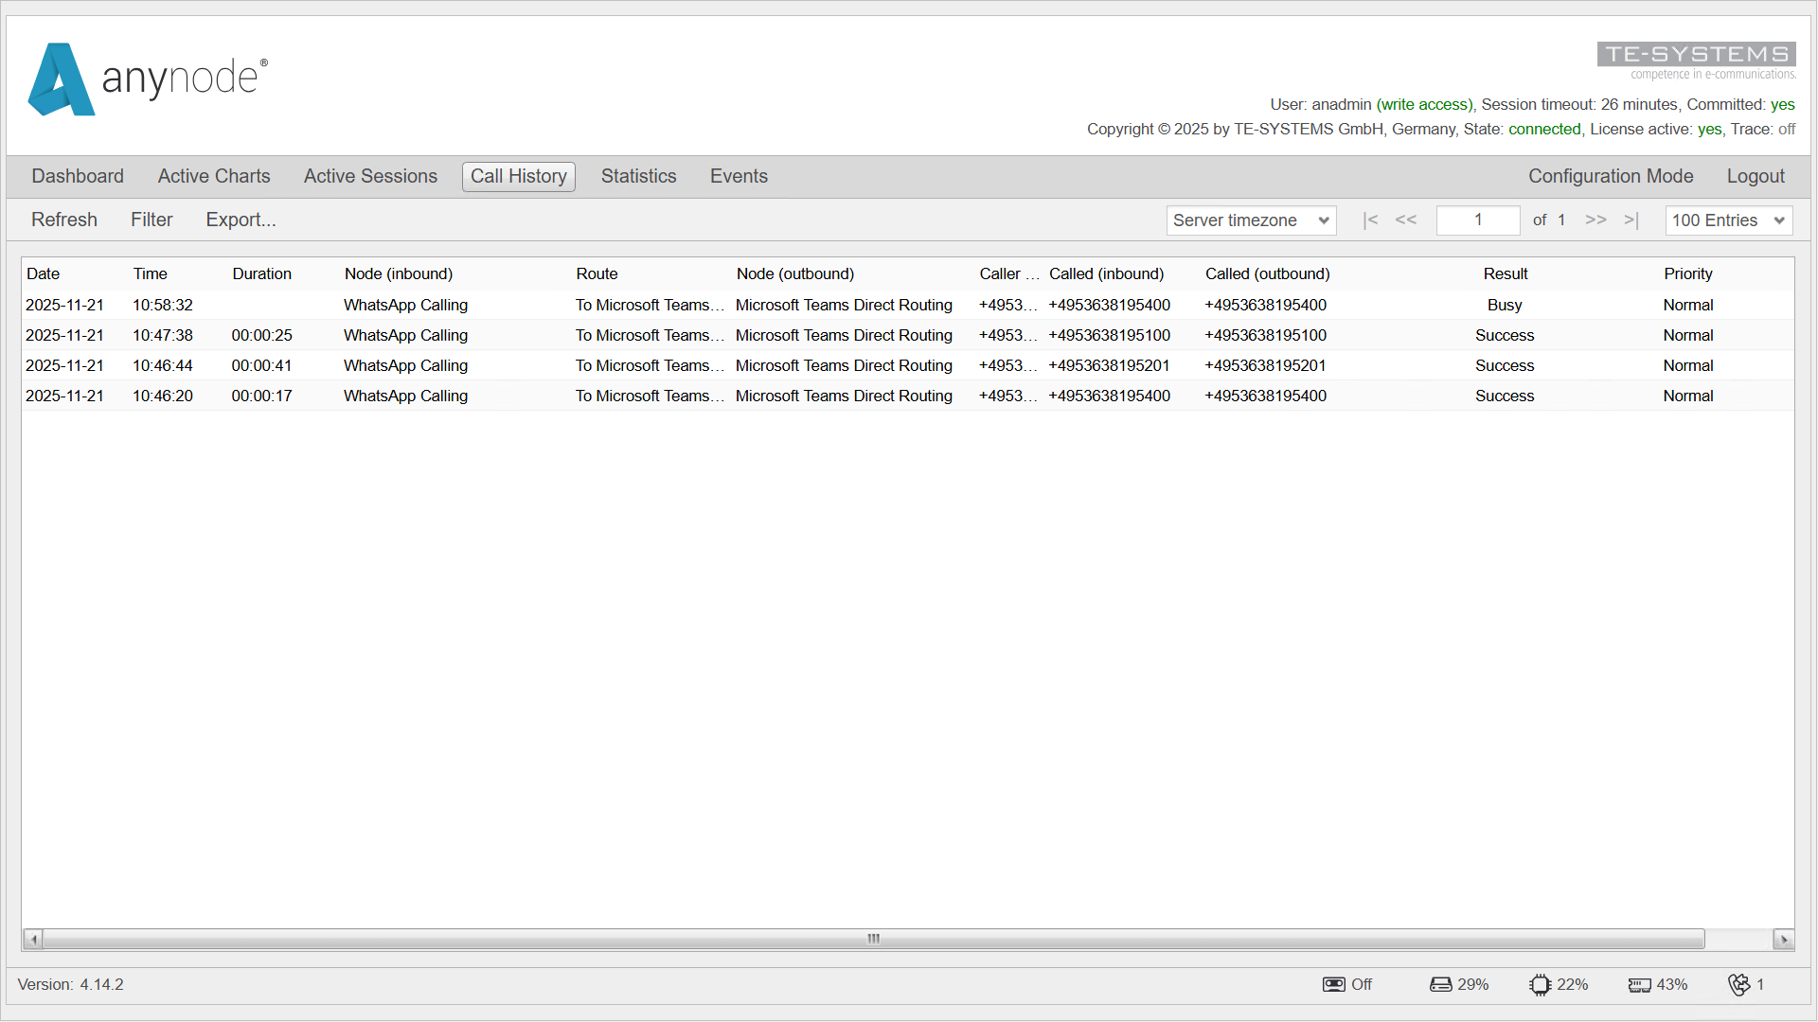The width and height of the screenshot is (1818, 1022).
Task: Click inside the page number field
Action: point(1477,220)
